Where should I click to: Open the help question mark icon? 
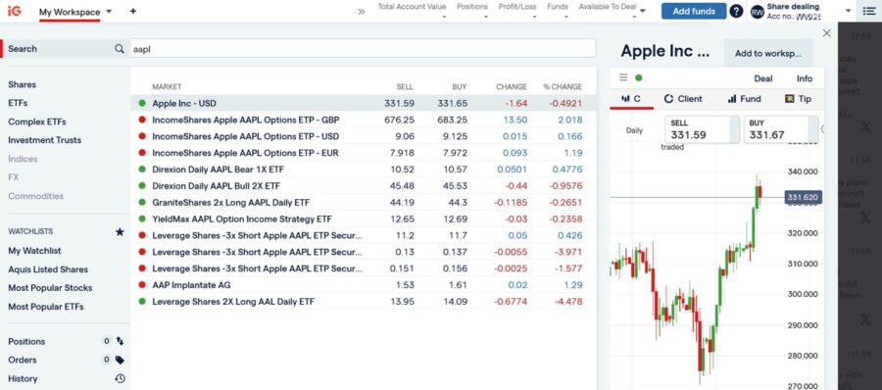point(736,11)
